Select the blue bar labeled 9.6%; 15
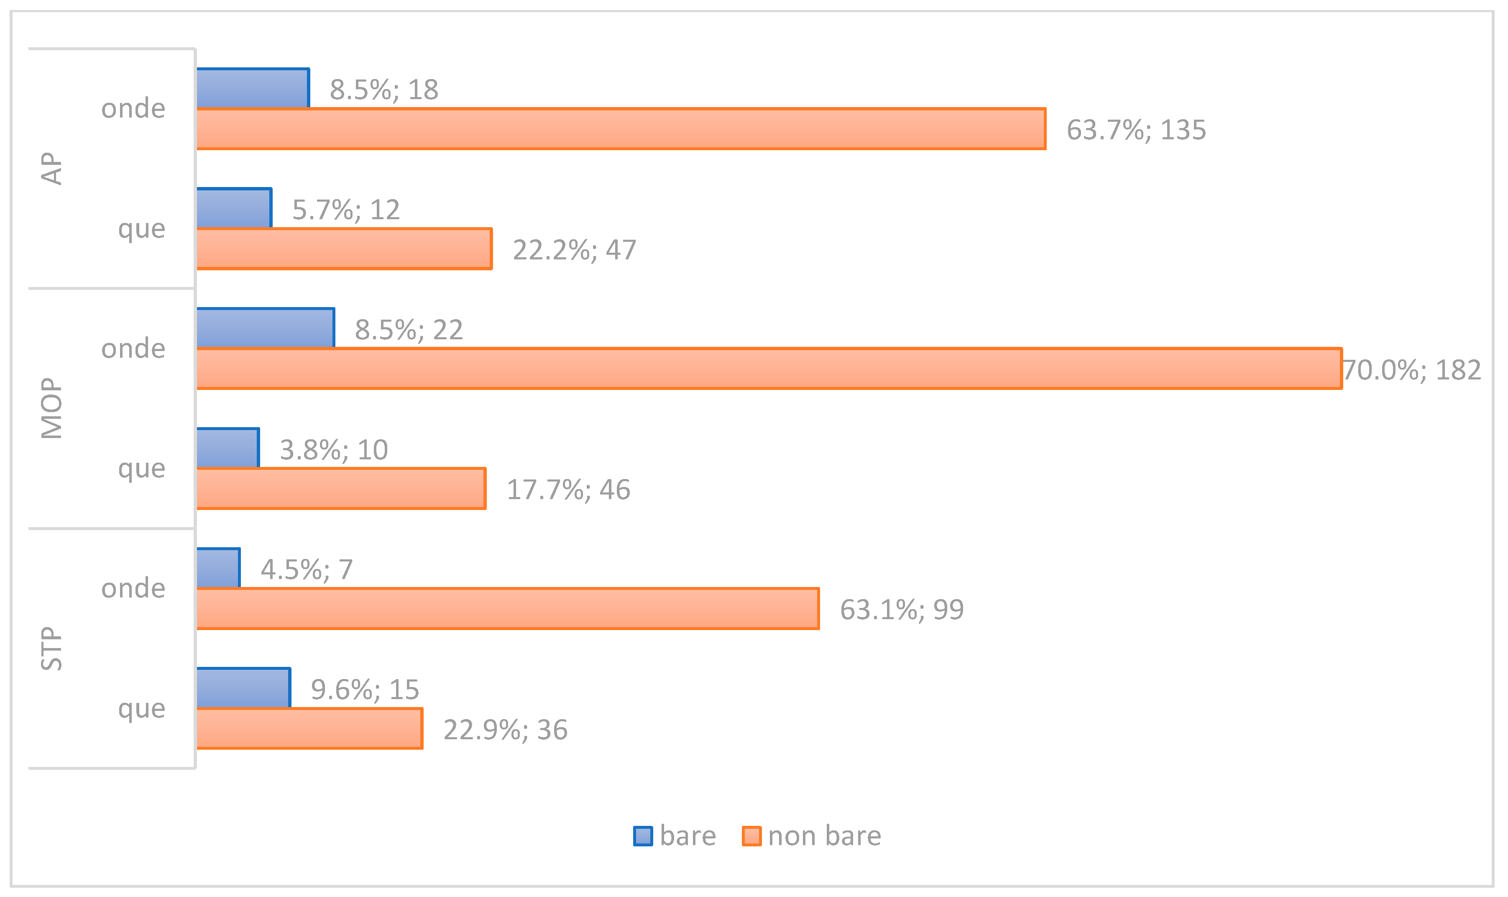Viewport: 1508px width, 897px height. pyautogui.click(x=243, y=688)
